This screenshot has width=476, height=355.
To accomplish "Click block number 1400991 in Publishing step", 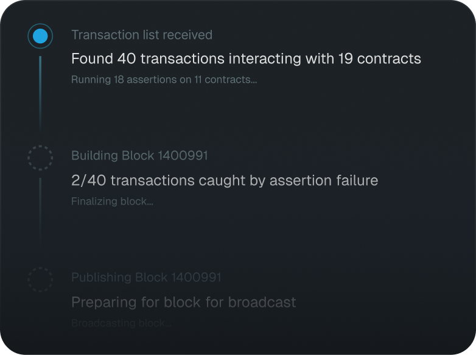I will click(x=196, y=277).
